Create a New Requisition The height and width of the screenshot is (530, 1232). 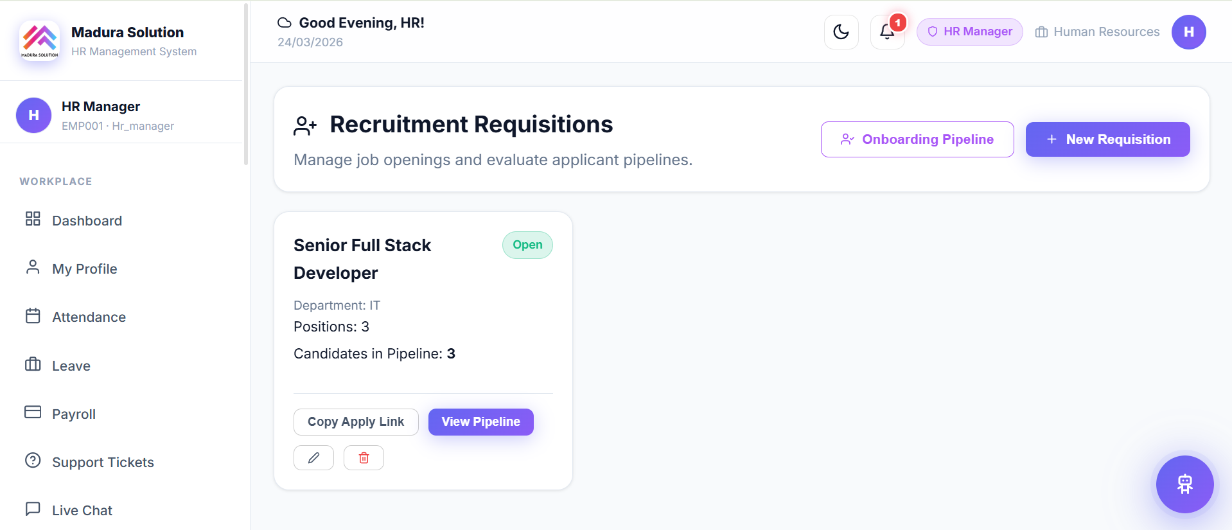(1107, 139)
